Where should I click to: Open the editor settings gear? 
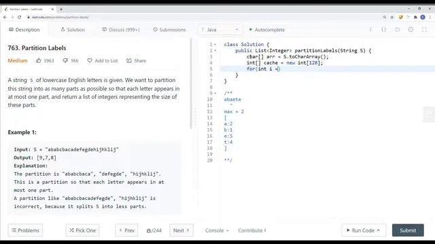point(411,29)
